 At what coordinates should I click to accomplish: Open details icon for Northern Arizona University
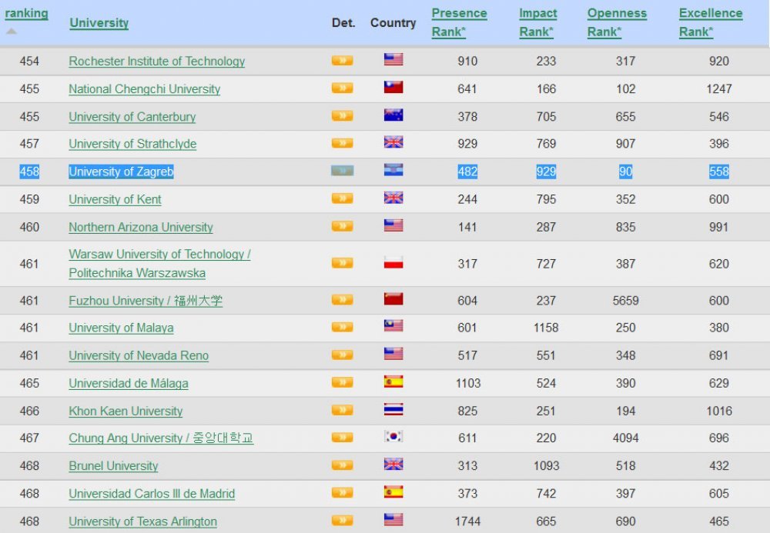(x=343, y=227)
